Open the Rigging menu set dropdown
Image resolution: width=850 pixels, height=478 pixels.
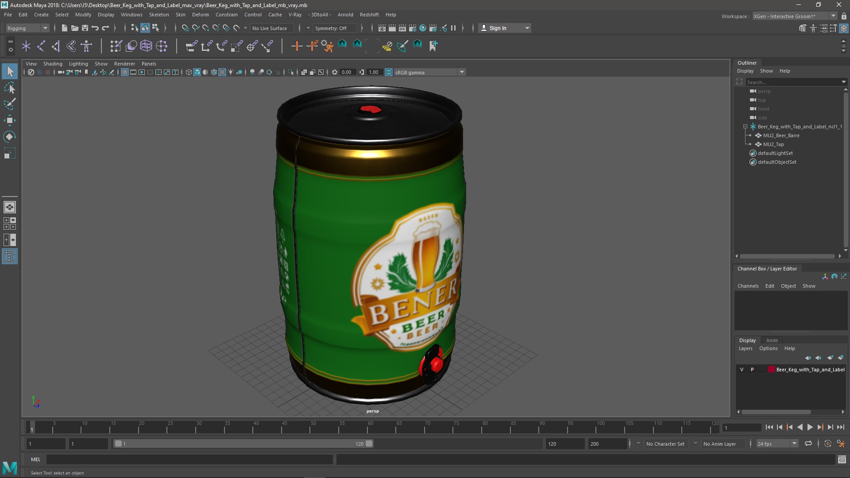pyautogui.click(x=27, y=28)
